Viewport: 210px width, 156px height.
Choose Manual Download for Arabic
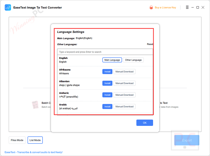[x=124, y=106]
